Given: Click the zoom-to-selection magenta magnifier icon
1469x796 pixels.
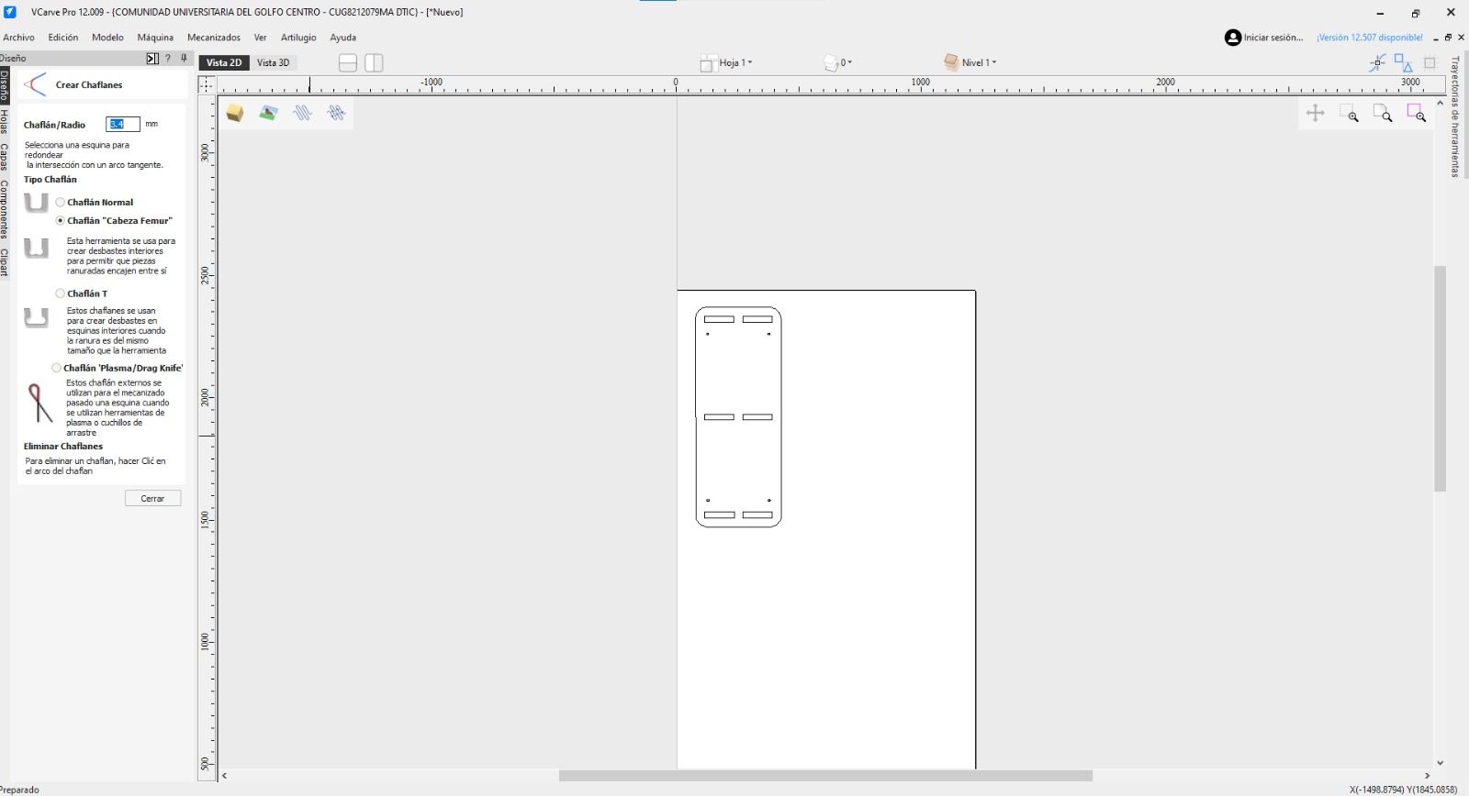Looking at the screenshot, I should click(x=1417, y=113).
